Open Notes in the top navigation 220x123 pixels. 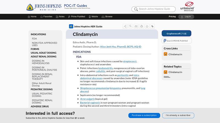[x=60, y=17]
